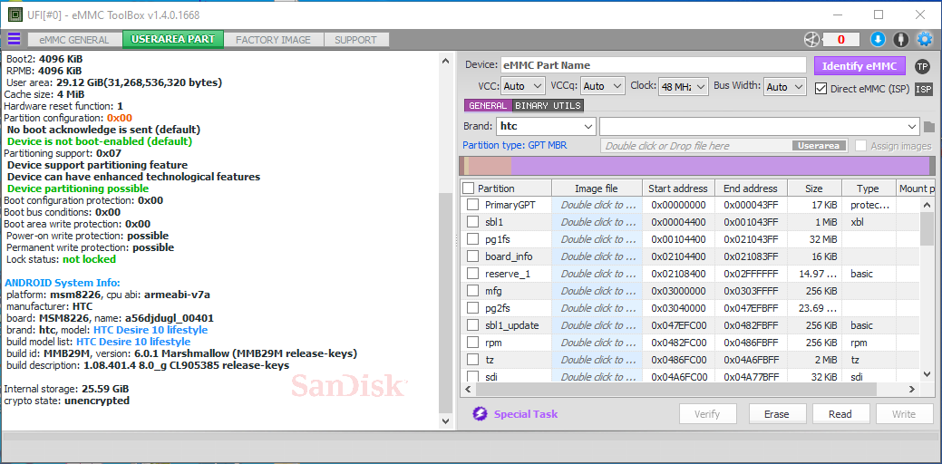942x464 pixels.
Task: Go to the SUPPORT tab
Action: pyautogui.click(x=355, y=40)
